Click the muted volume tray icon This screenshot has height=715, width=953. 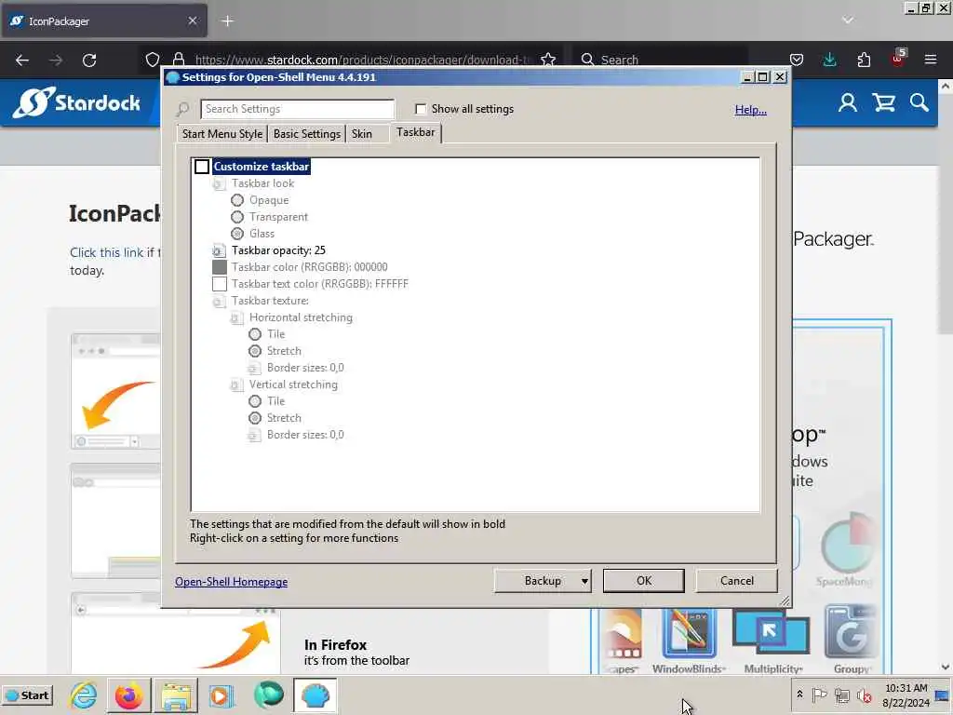(864, 695)
